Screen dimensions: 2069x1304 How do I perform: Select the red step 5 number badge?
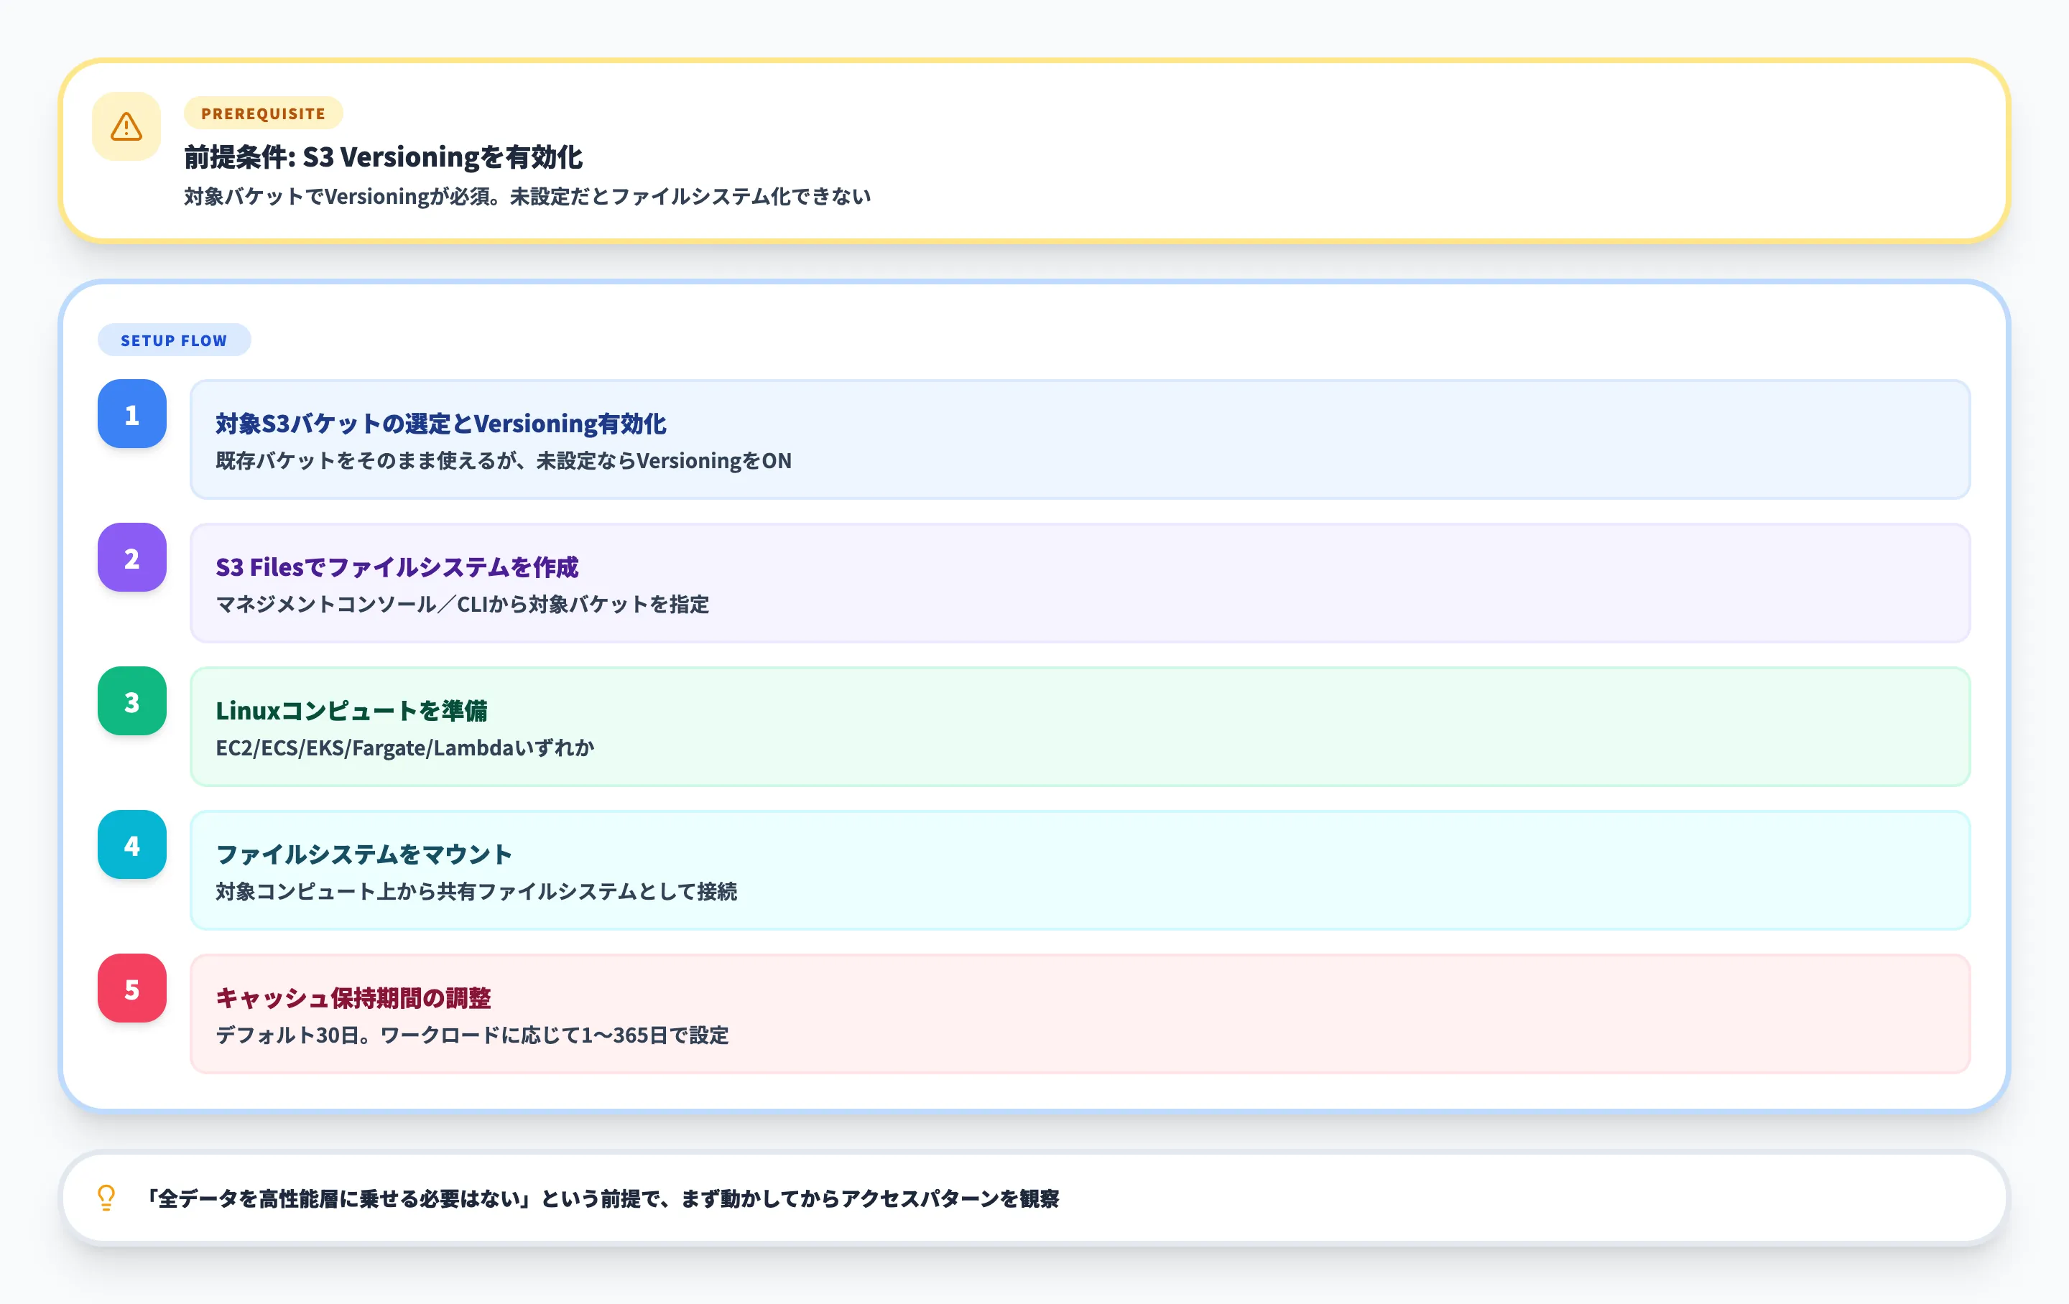click(x=131, y=989)
